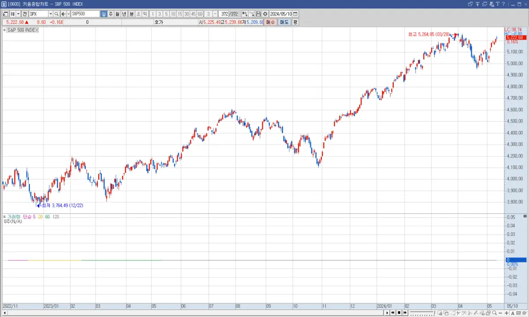Toggle the 호가 order book display
The image size is (529, 317).
coord(158,22)
